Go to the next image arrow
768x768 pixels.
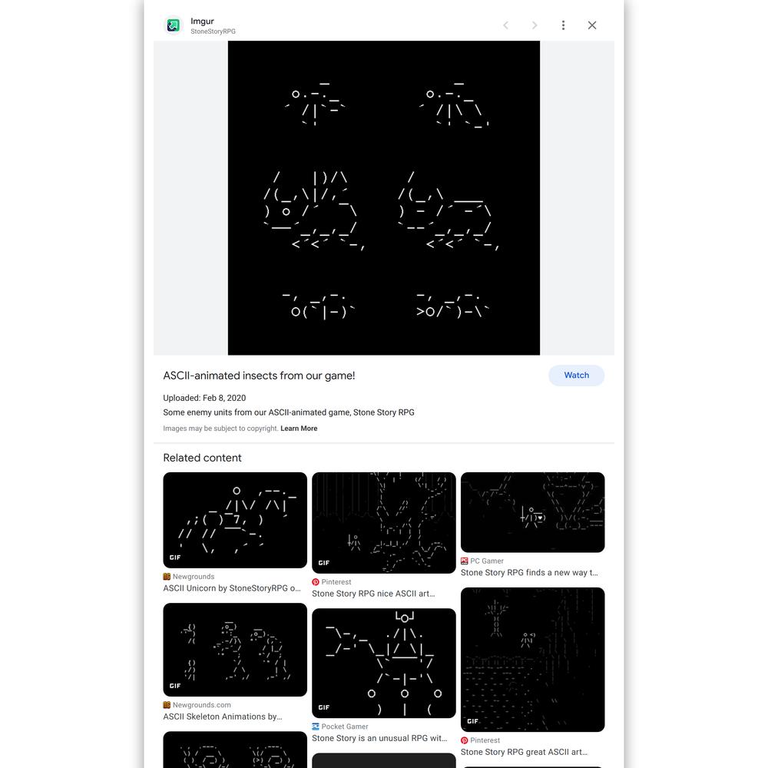535,25
